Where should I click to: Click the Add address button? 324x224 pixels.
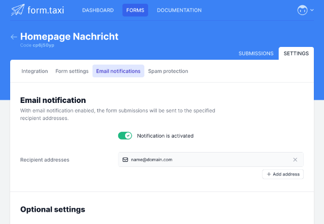point(283,174)
